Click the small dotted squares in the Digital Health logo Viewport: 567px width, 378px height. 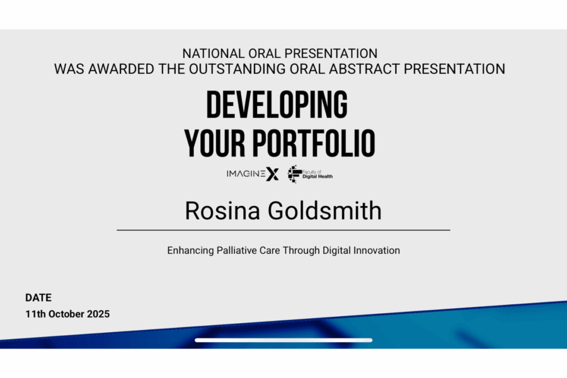[x=291, y=167]
